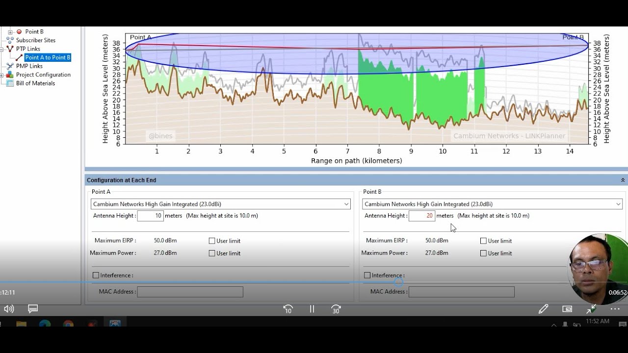Pause the video playback

click(x=312, y=309)
